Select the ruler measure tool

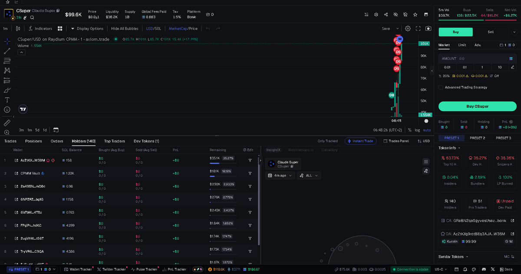click(x=7, y=123)
